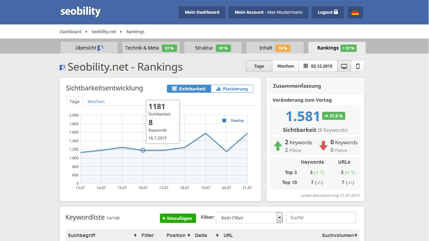Click the Seobility S icon beside page title

pos(62,68)
